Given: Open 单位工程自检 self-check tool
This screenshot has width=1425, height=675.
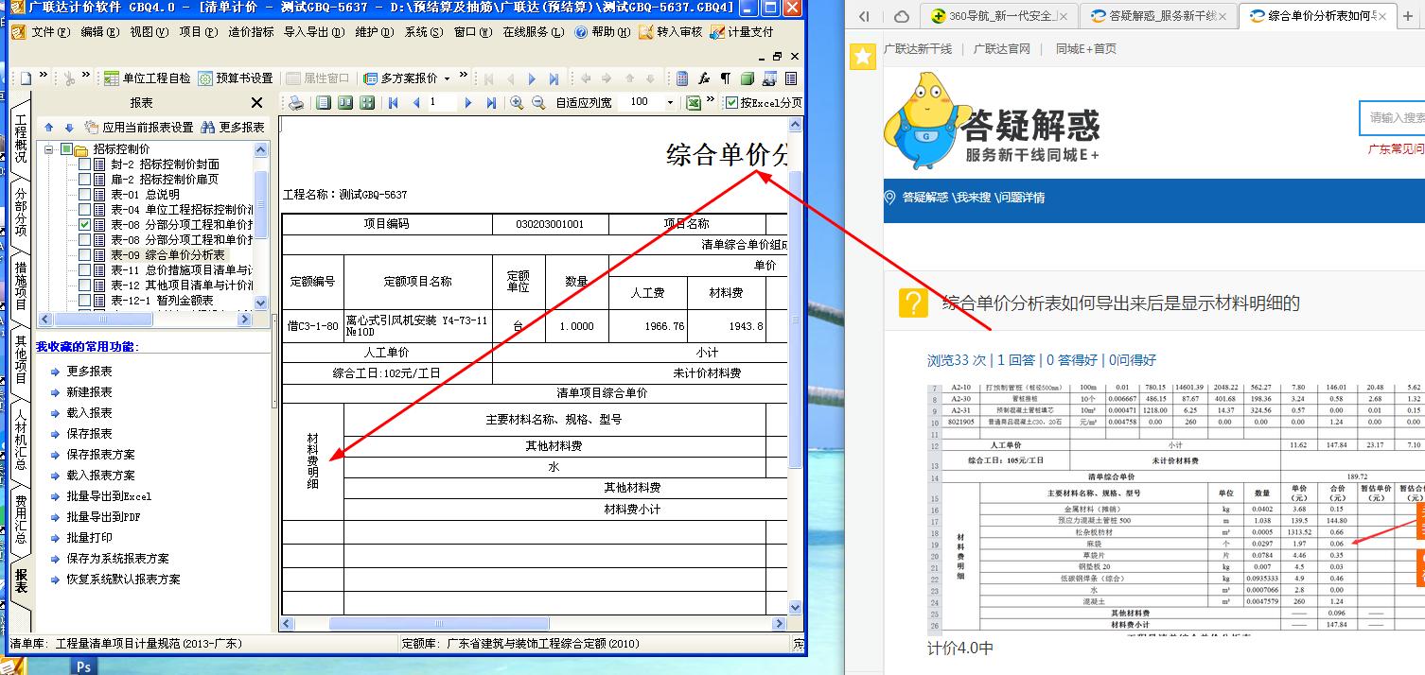Looking at the screenshot, I should pyautogui.click(x=147, y=78).
